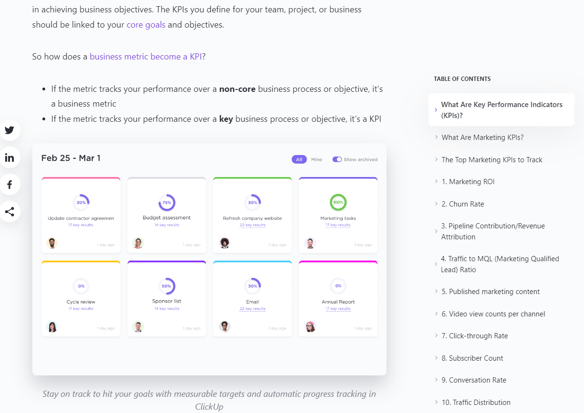The width and height of the screenshot is (584, 413).
Task: Expand chevron beside 7. Click-through Rate
Action: (436, 335)
